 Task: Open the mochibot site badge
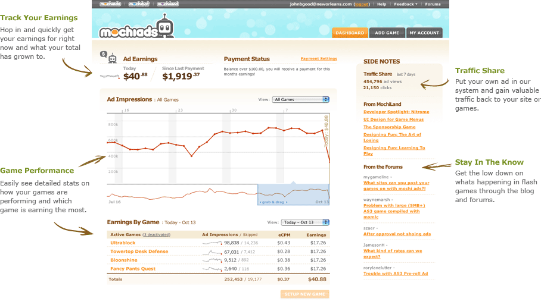click(141, 4)
